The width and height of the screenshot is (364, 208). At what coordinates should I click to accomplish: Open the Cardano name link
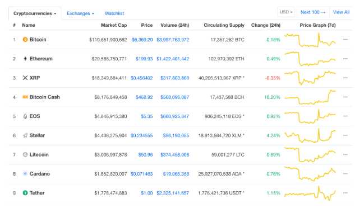40,174
